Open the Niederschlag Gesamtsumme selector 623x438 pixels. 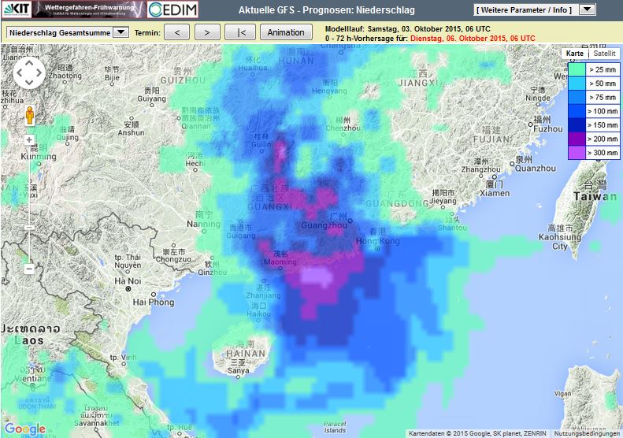(x=68, y=32)
